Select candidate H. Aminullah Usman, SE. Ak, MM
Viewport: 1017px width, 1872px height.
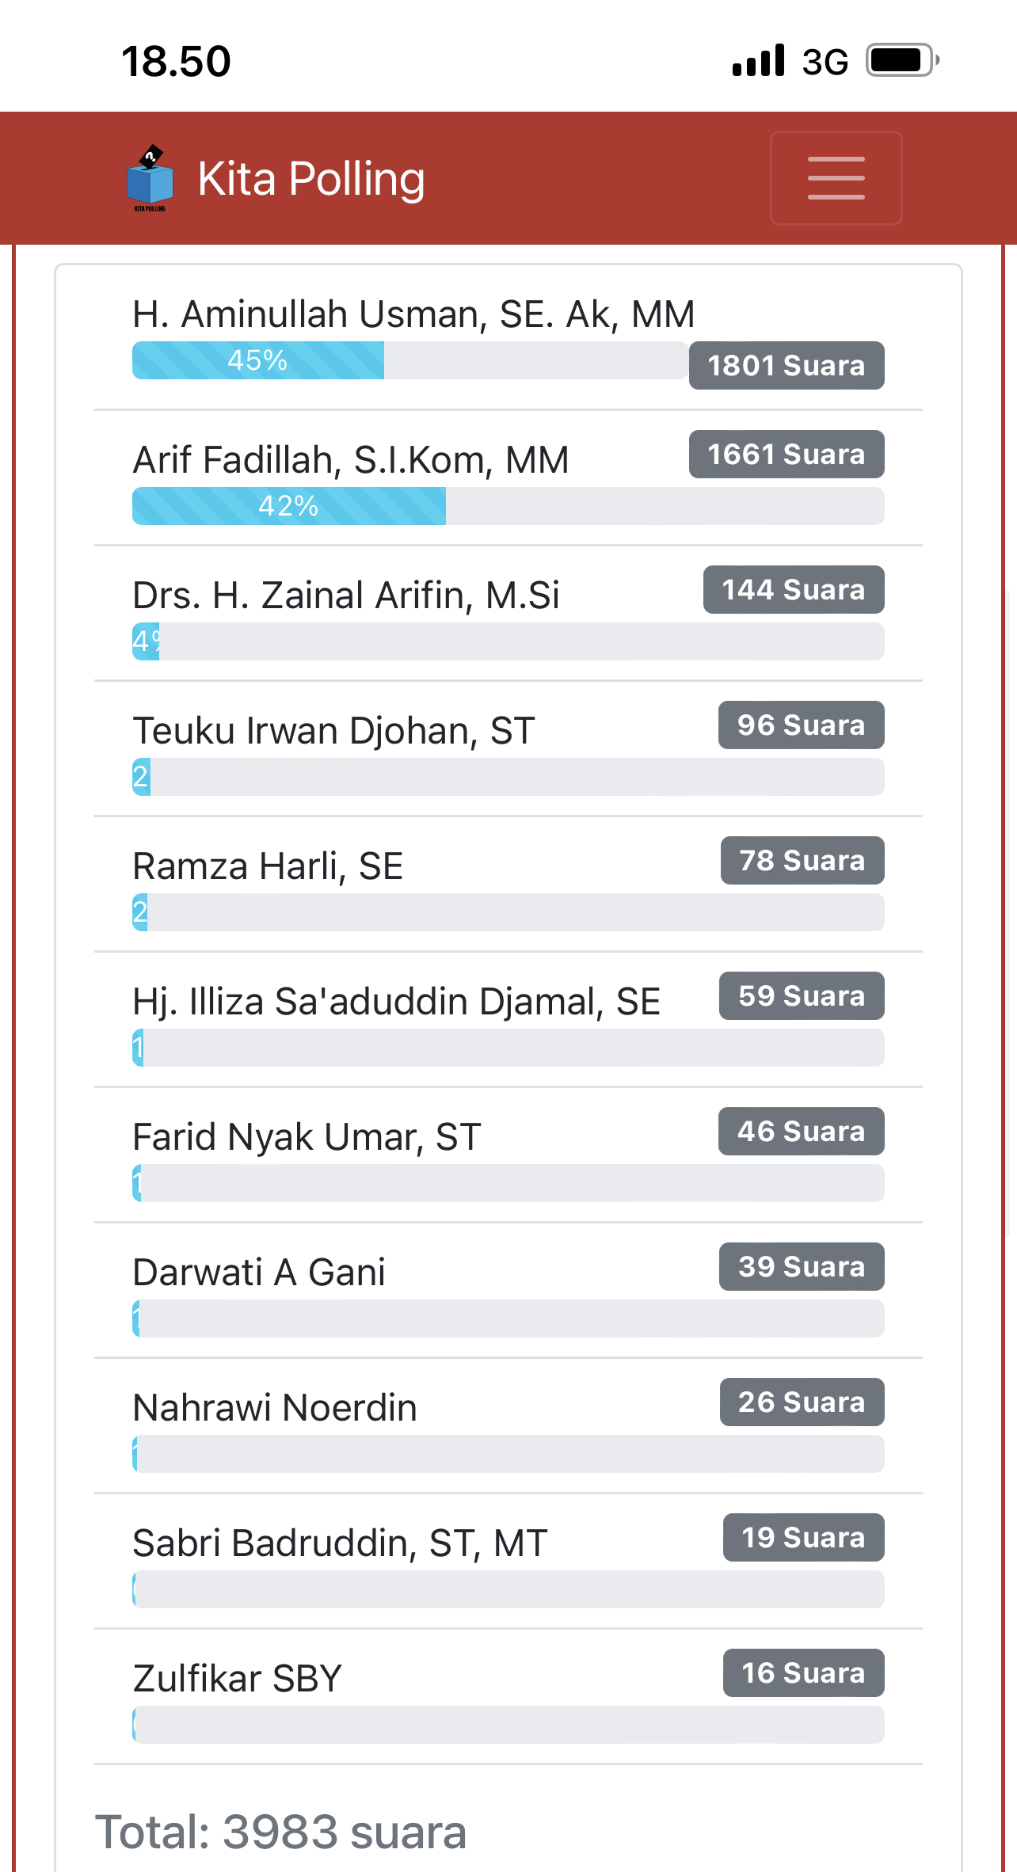coord(413,314)
